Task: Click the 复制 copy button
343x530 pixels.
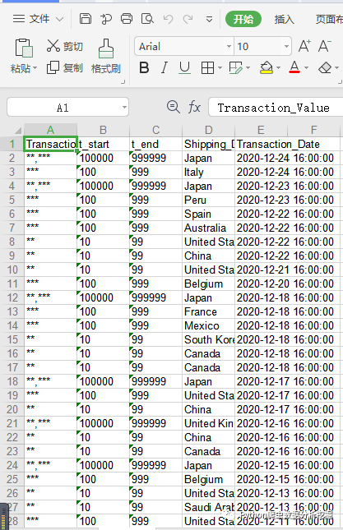Action: coord(65,67)
